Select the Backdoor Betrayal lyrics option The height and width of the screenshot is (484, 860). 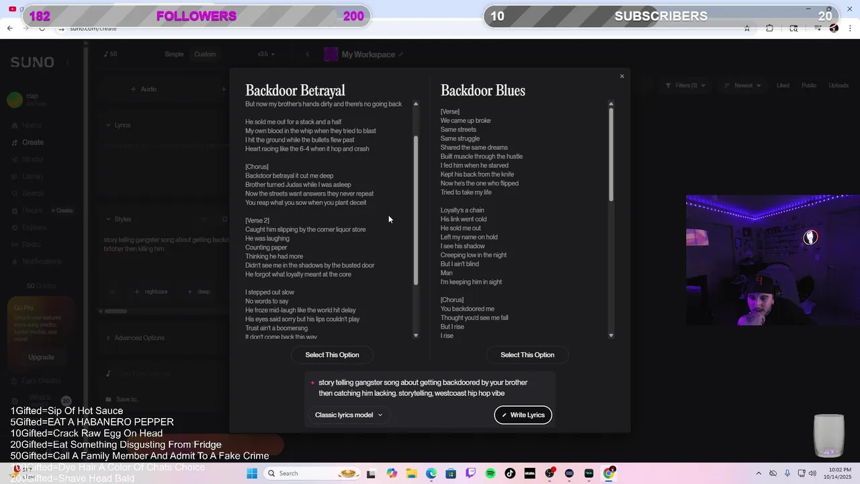pos(332,355)
